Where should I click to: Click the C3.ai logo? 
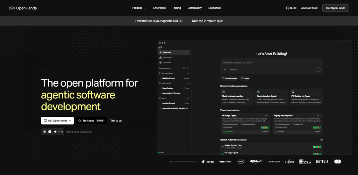click(305, 162)
